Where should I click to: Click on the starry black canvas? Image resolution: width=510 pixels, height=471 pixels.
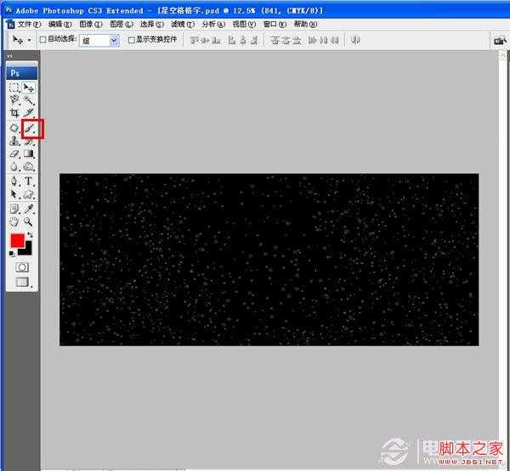click(269, 259)
